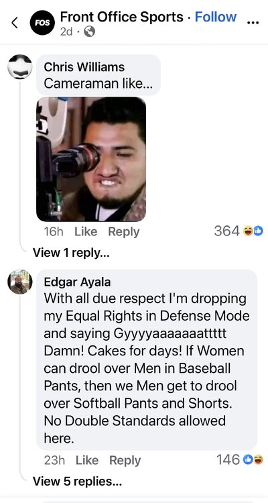
Task: Expand View 5 replies thread
Action: tap(77, 481)
